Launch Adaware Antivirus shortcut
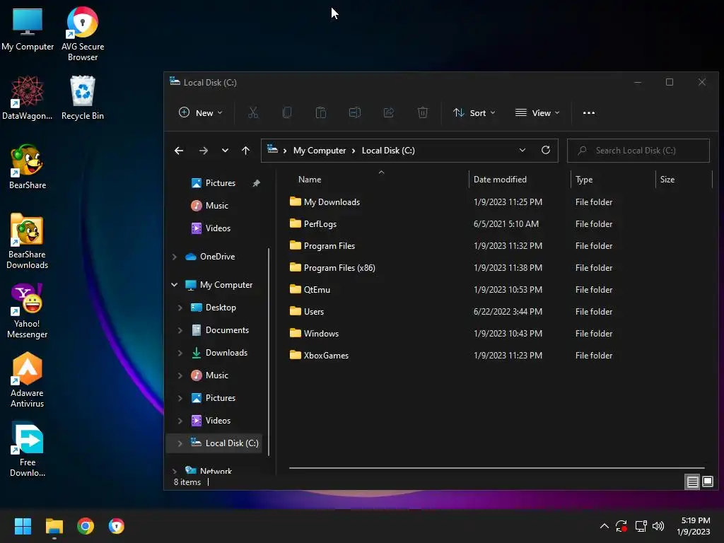 pyautogui.click(x=28, y=380)
